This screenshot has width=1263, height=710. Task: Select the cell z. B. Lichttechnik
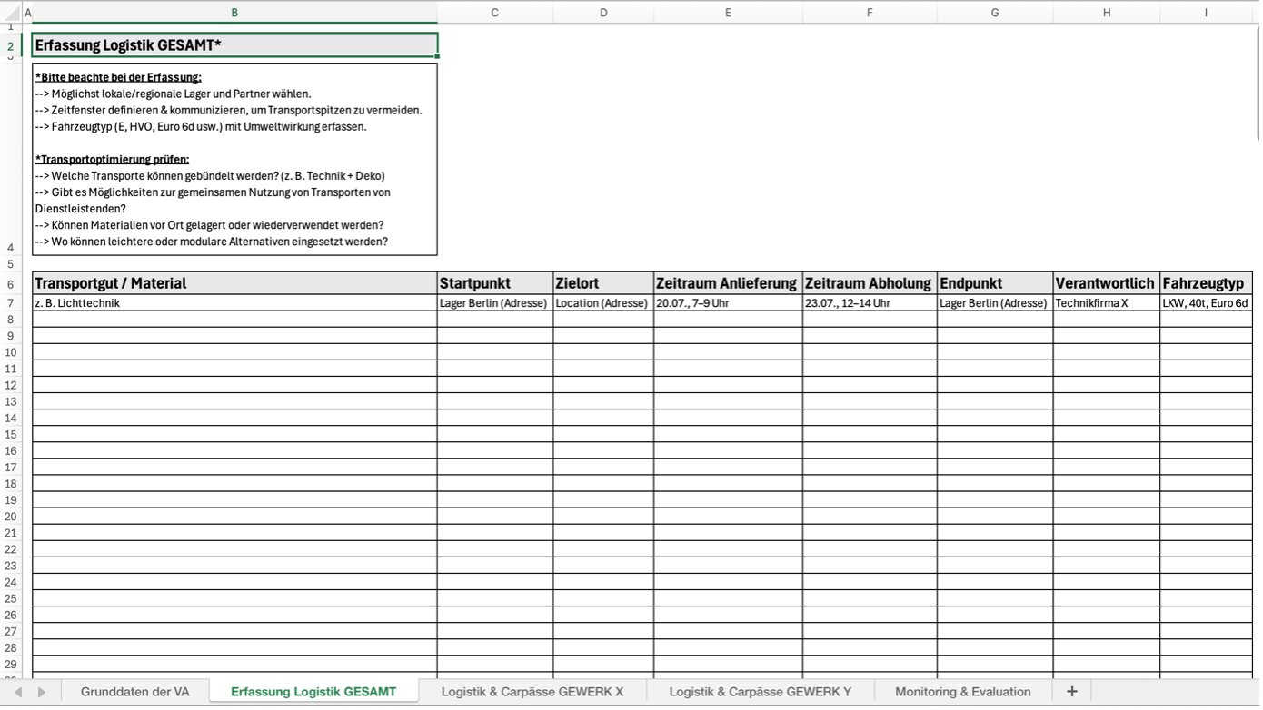(x=234, y=303)
